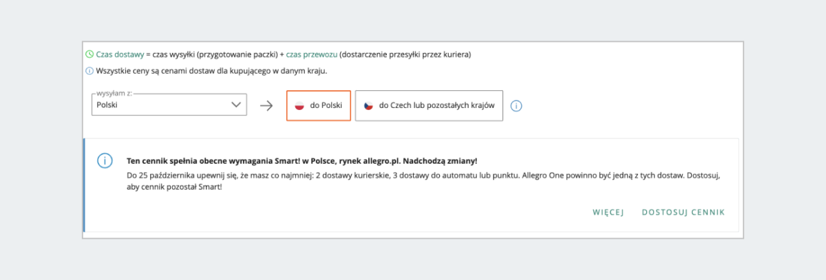
Task: Click the info icon next to Czech delivery button
Action: [x=517, y=106]
